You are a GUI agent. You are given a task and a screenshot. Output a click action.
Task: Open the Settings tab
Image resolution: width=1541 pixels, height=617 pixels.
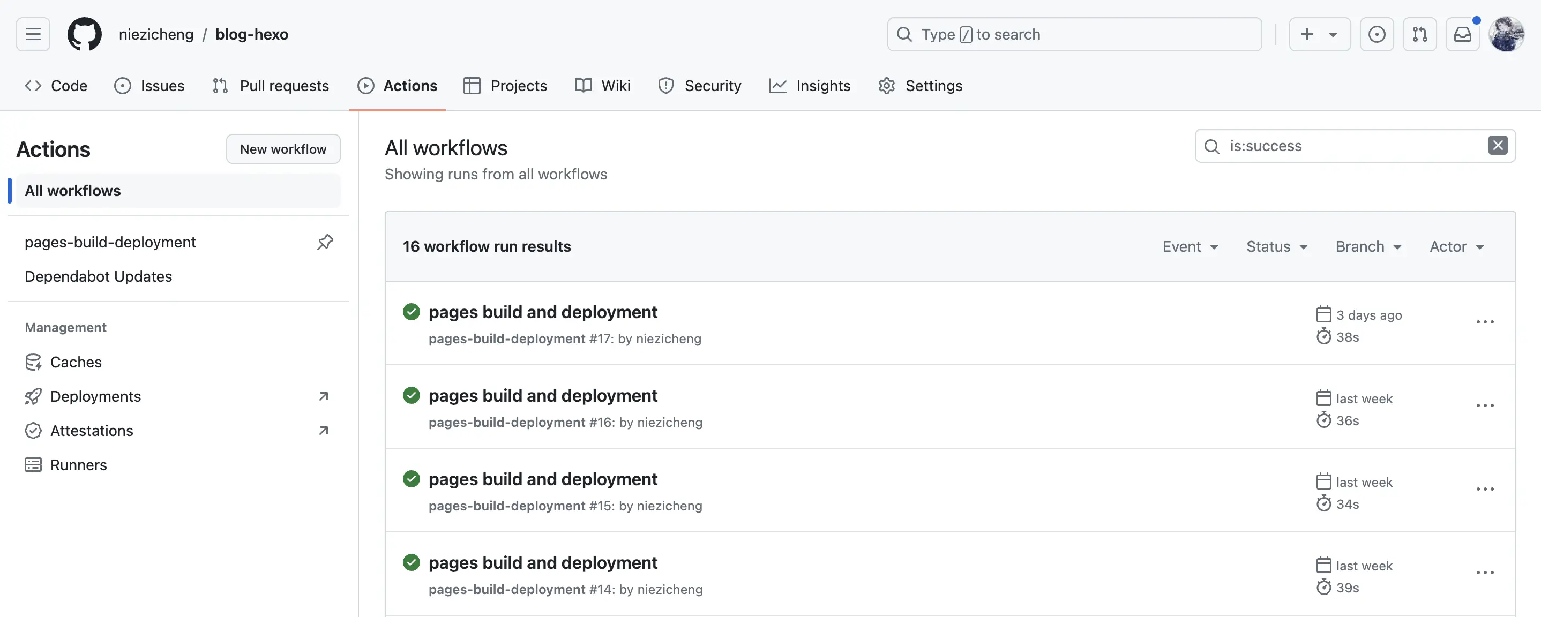pos(921,86)
